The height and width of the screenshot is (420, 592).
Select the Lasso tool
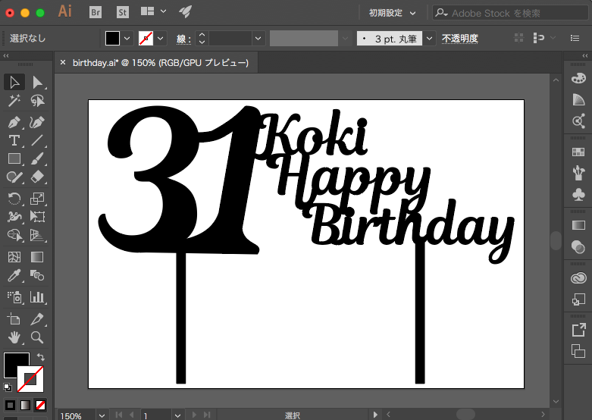click(x=37, y=101)
